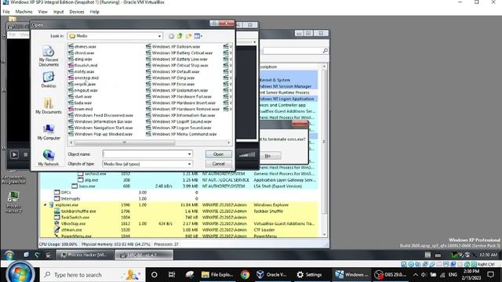This screenshot has height=282, width=502.
Task: Select the flourish.mid file
Action: tap(82, 65)
